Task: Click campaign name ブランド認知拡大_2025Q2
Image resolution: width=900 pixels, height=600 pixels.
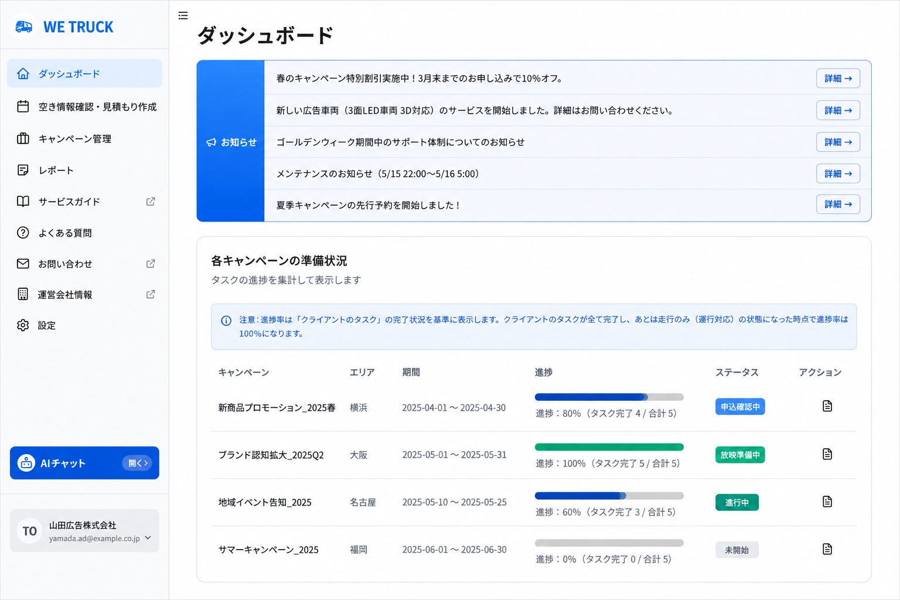Action: 271,455
